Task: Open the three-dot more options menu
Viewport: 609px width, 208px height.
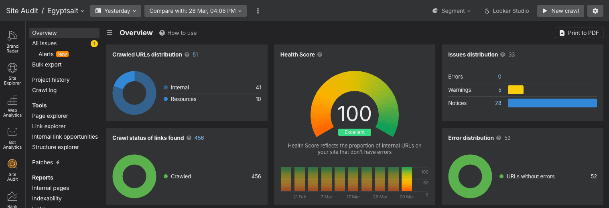Action: [x=258, y=11]
